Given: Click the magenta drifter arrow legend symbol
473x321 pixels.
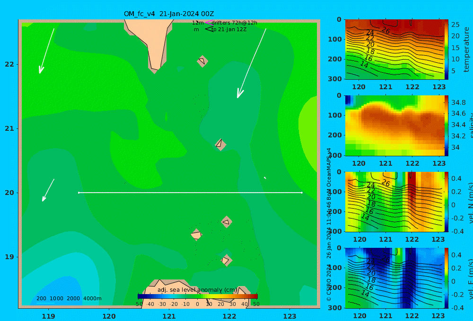Looking at the screenshot, I should [209, 22].
